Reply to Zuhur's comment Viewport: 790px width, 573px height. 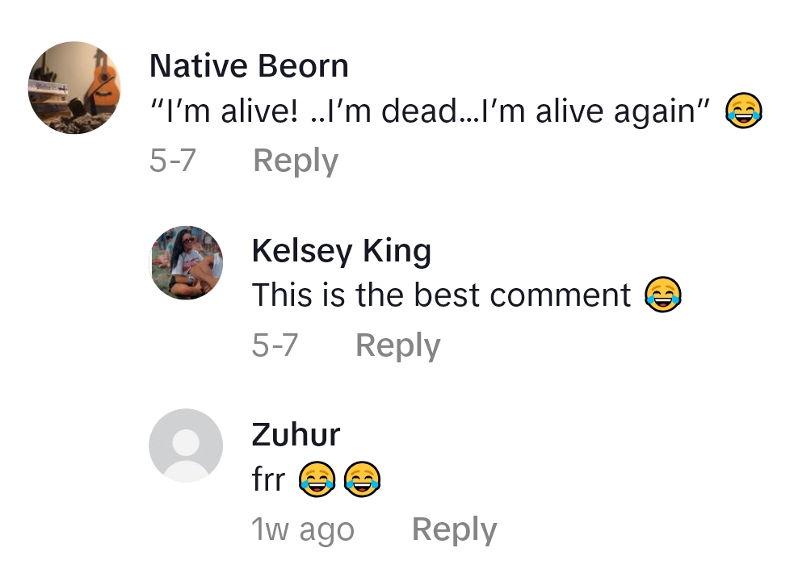coord(454,529)
